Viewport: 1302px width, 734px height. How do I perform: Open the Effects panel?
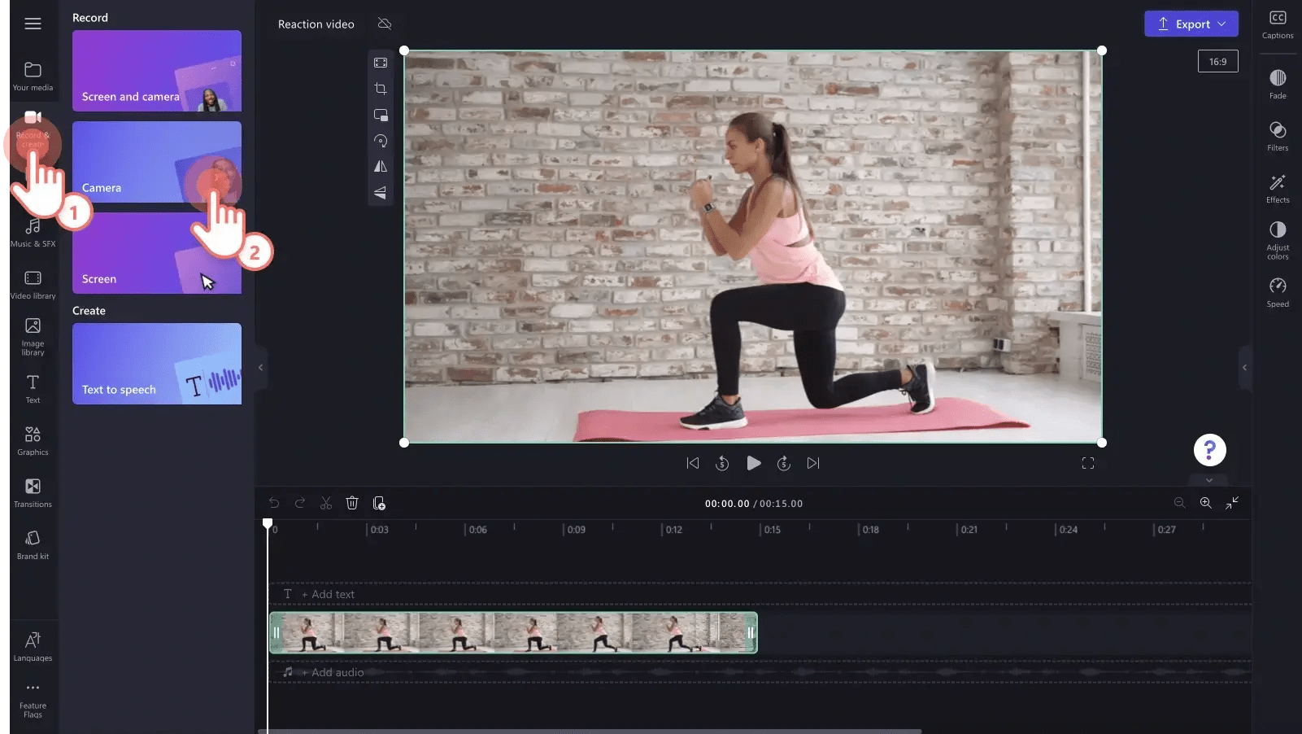1278,188
